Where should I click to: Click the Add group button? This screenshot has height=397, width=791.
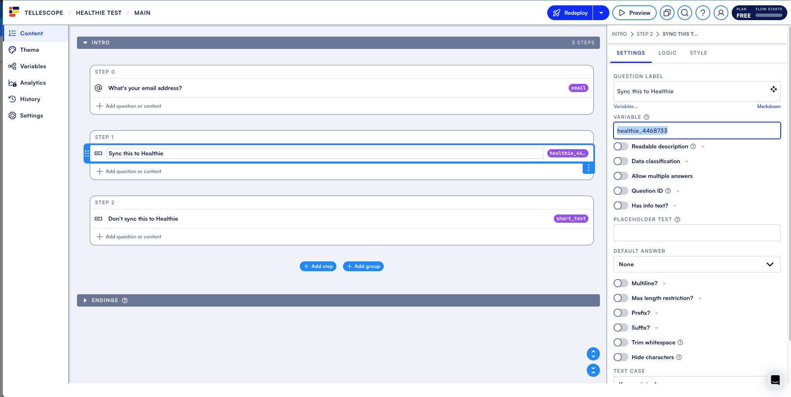[x=363, y=266]
